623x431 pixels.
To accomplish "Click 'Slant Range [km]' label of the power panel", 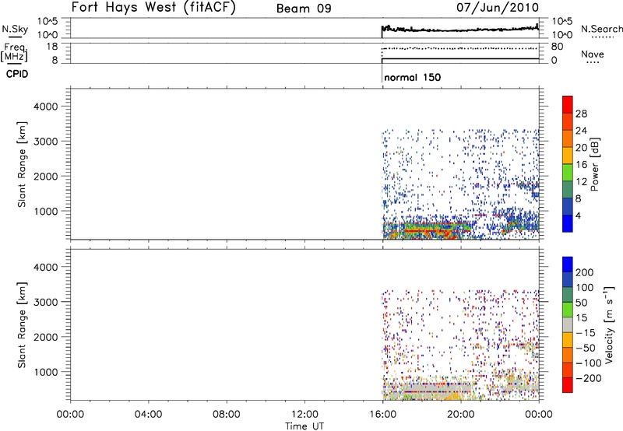I will tap(22, 164).
